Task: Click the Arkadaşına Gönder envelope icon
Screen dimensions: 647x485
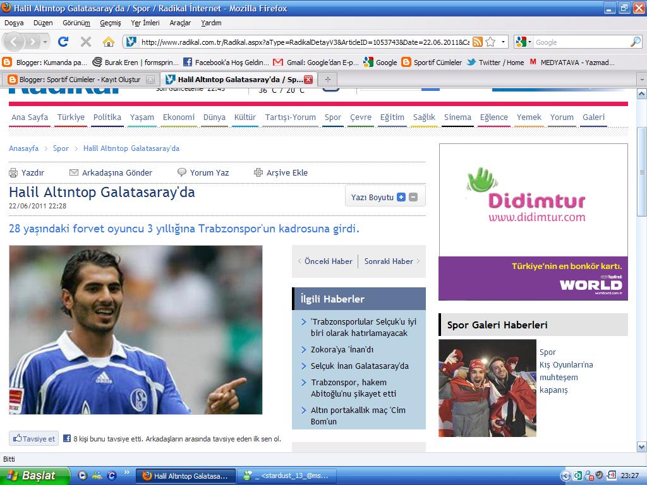Action: tap(74, 172)
